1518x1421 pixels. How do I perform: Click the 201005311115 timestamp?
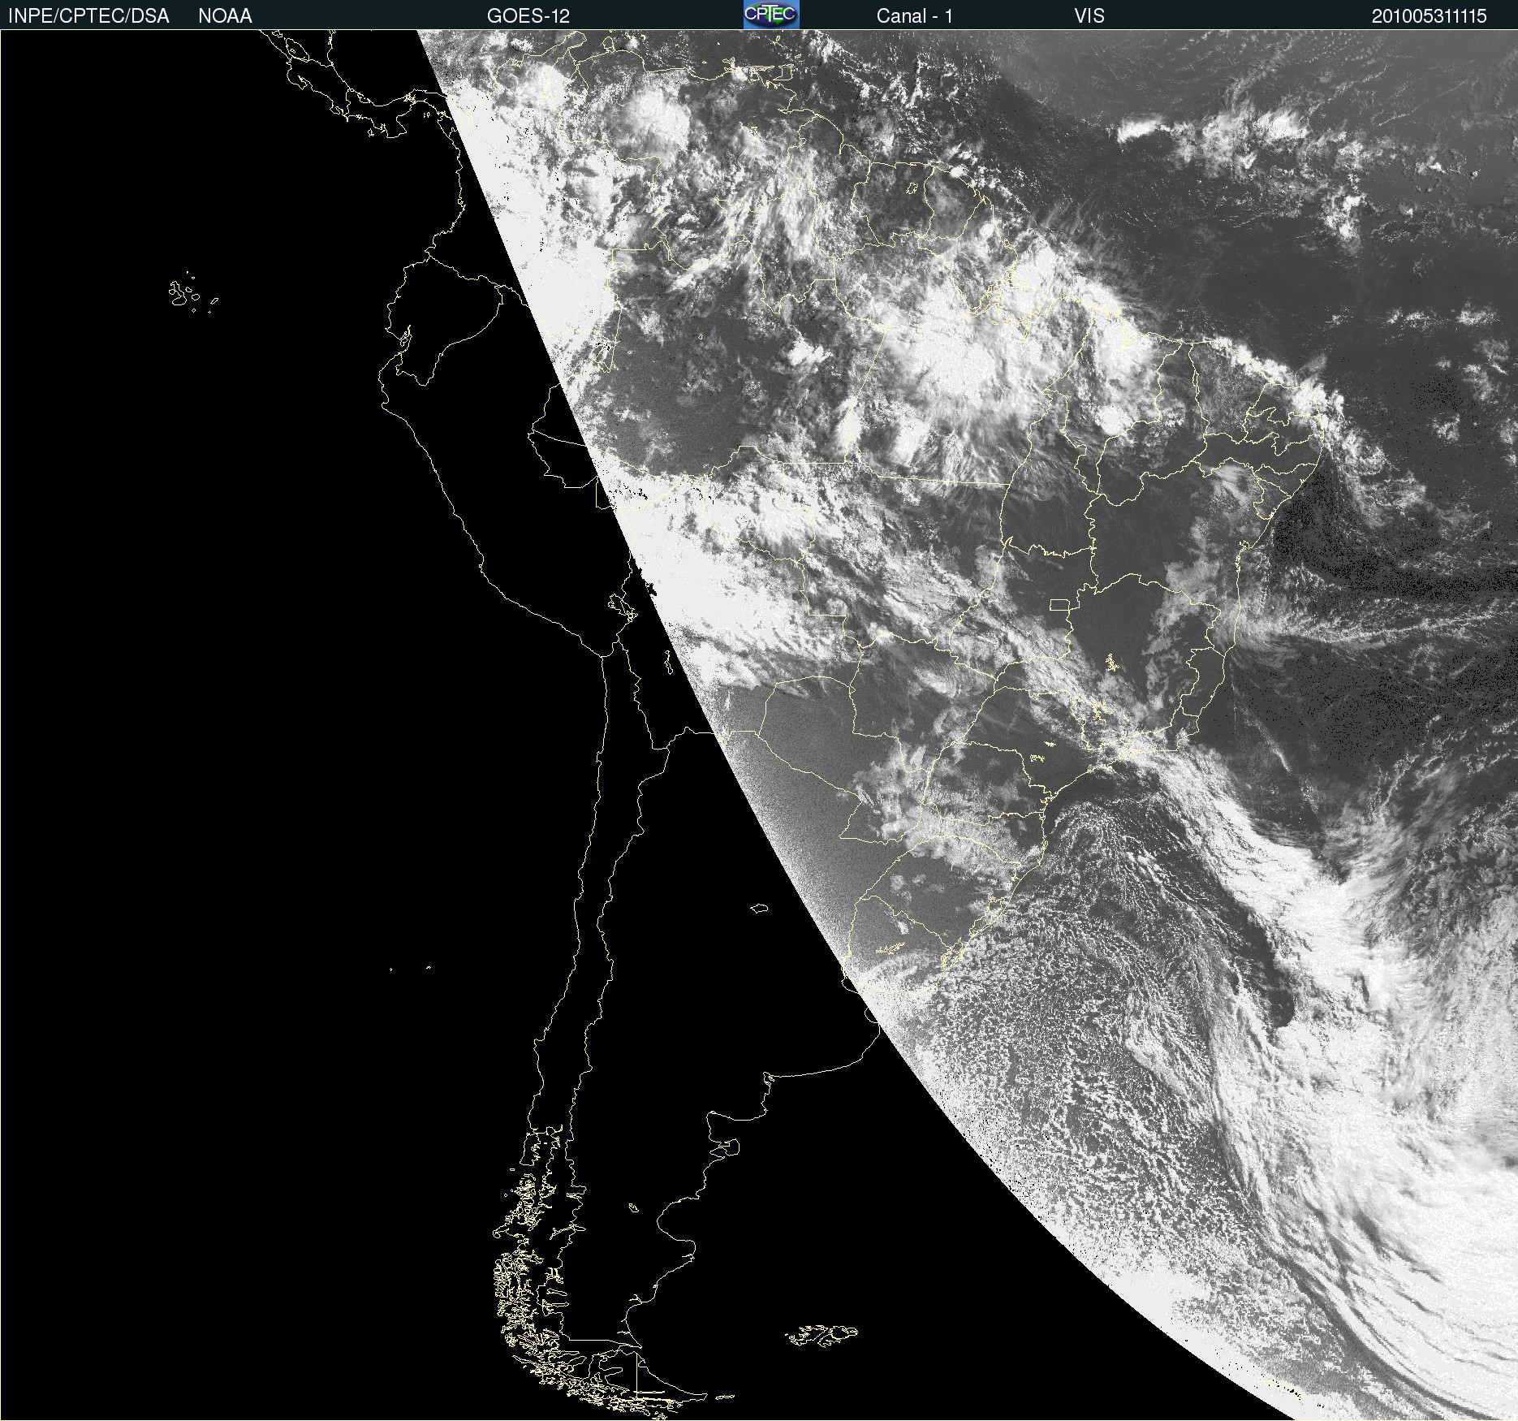click(1430, 16)
